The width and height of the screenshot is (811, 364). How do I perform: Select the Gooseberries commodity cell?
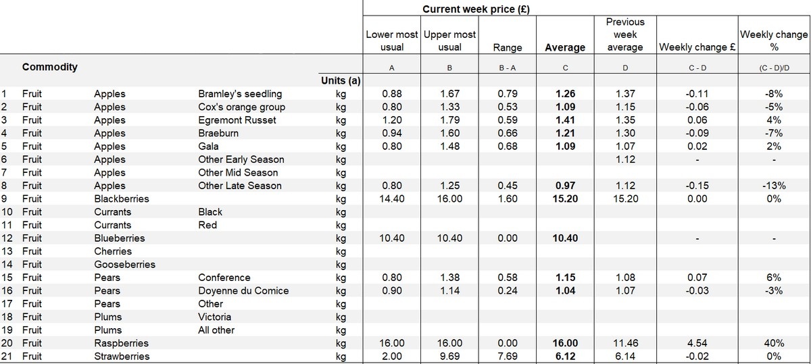125,264
